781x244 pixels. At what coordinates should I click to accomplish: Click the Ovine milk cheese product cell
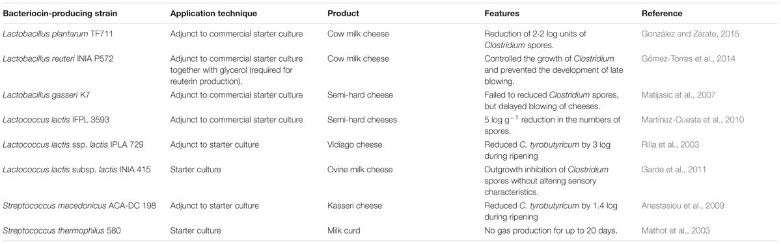coord(360,169)
